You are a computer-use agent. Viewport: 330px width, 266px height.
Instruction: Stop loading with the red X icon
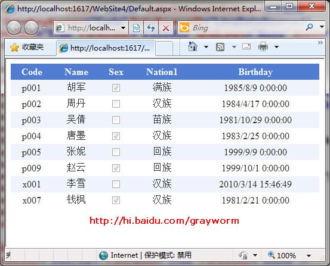(166, 28)
